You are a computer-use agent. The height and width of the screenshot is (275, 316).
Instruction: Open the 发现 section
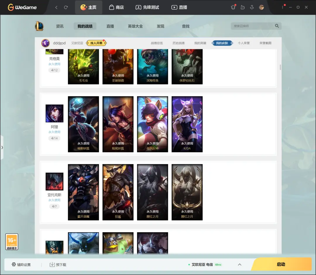point(160,26)
